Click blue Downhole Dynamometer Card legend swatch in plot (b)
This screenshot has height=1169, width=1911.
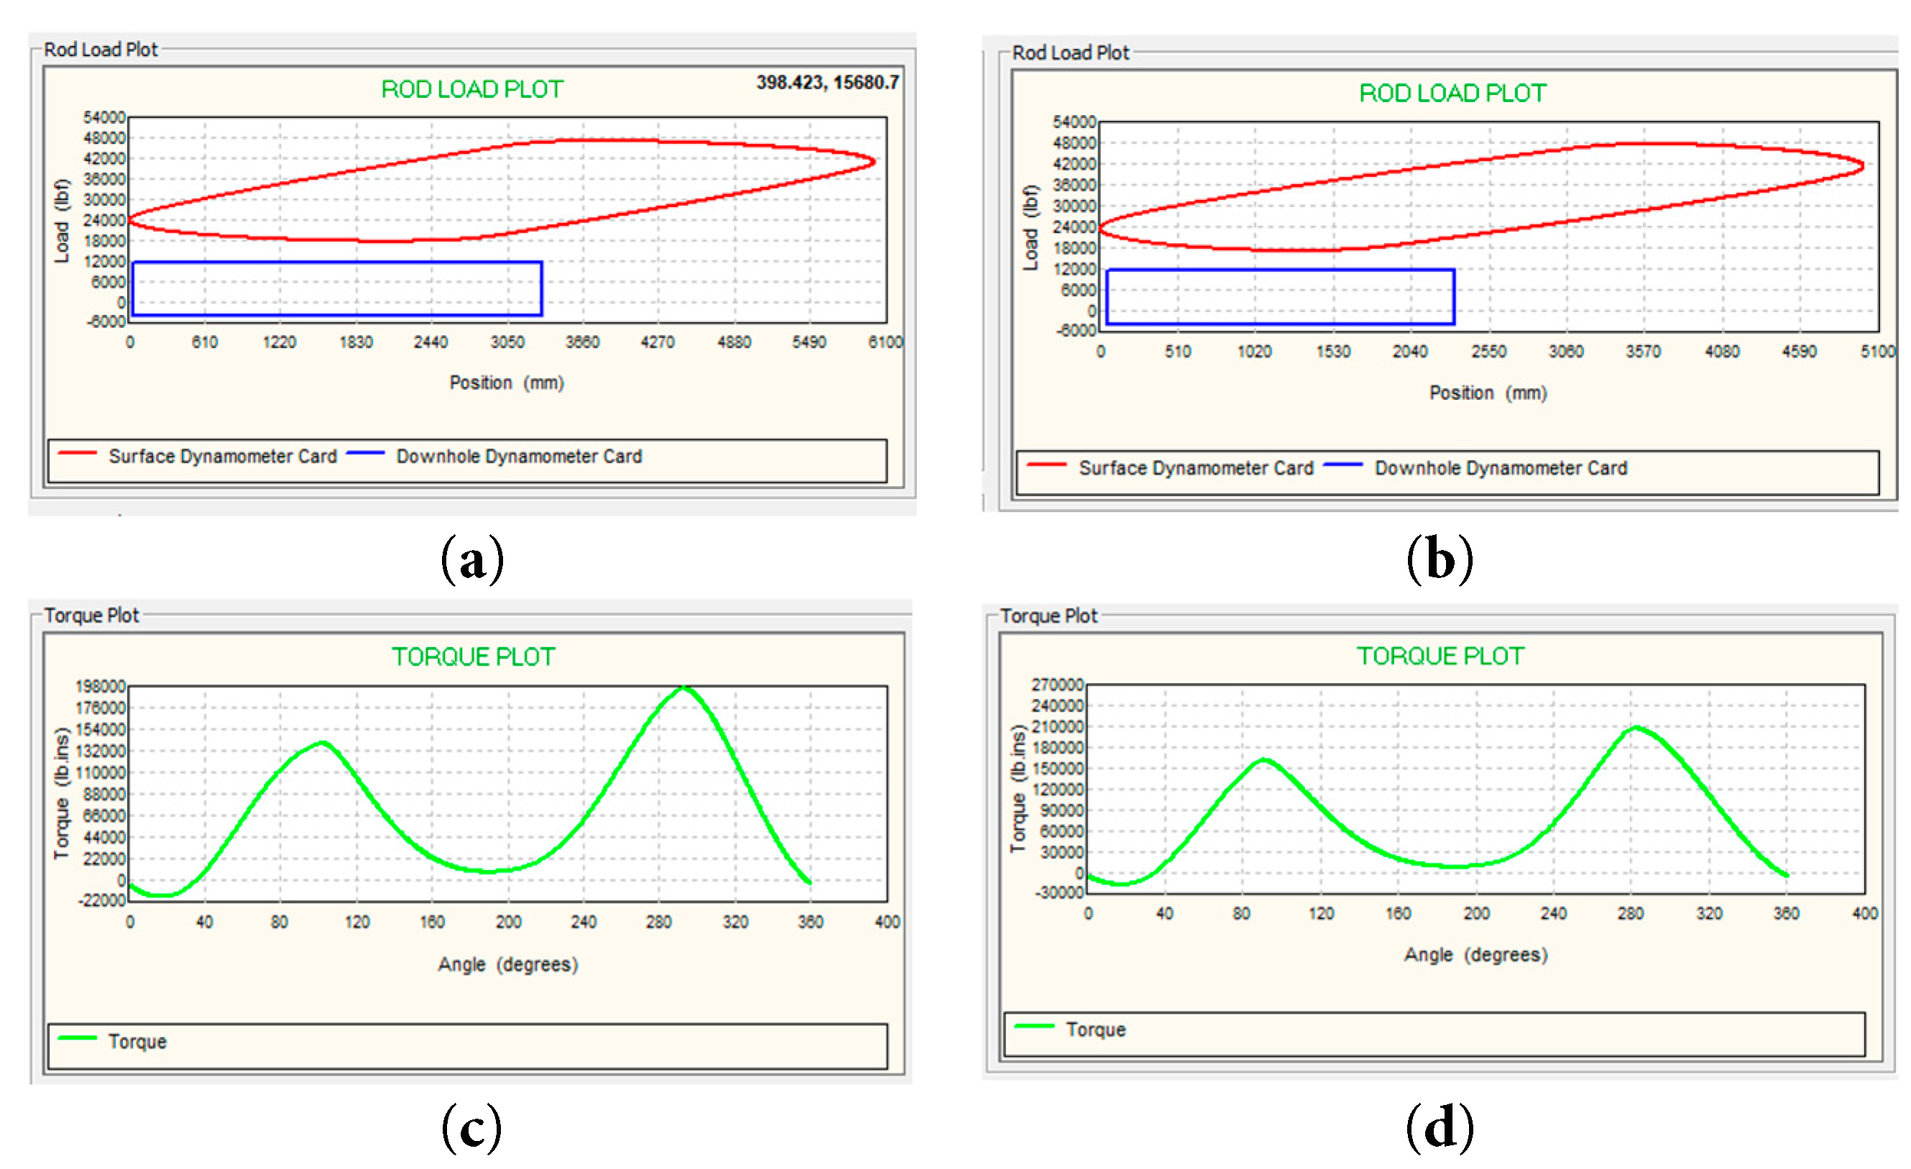pos(1343,464)
